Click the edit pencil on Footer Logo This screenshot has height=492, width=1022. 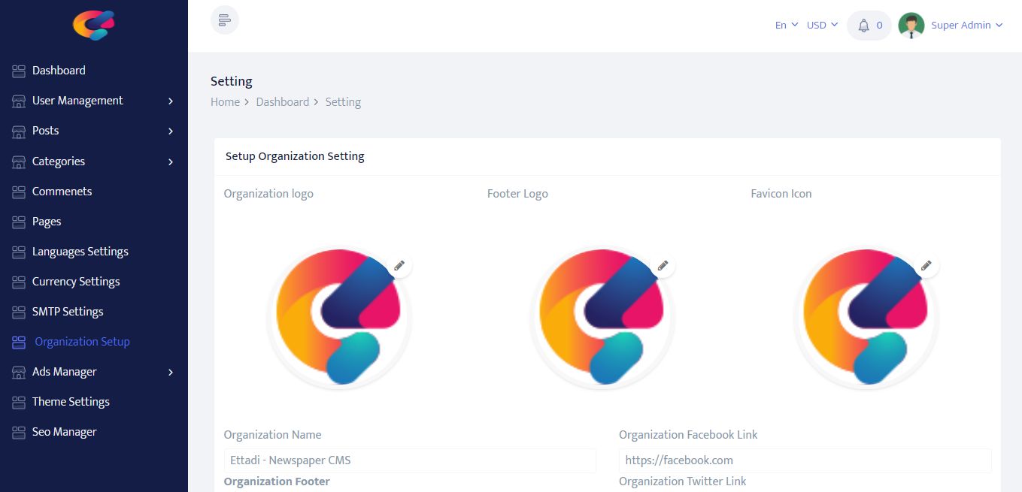tap(663, 265)
